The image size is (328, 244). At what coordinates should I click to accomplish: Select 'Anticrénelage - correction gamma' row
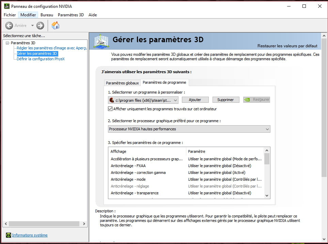click(x=186, y=173)
